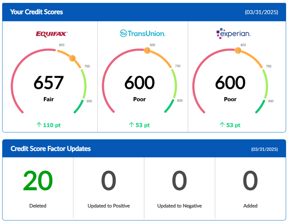Image resolution: width=289 pixels, height=223 pixels.
Task: Click the Fair rating under Equifax
Action: coord(49,99)
